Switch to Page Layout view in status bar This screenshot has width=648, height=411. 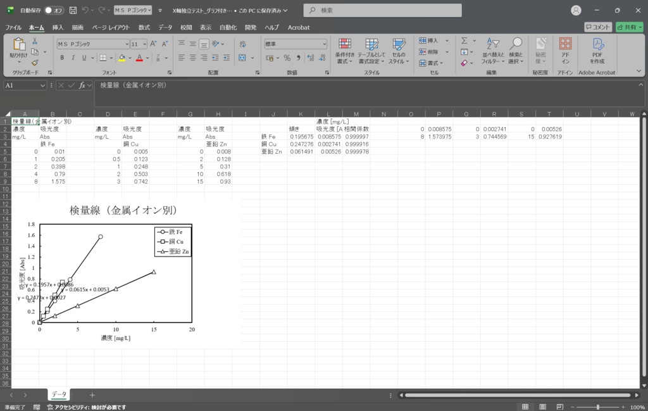click(542, 407)
